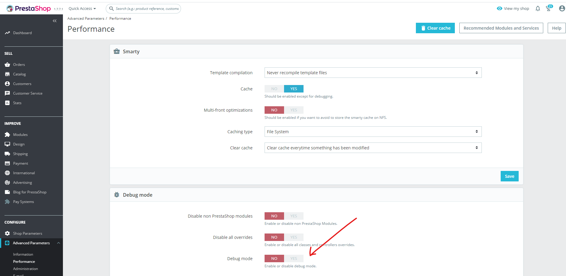The width and height of the screenshot is (566, 276).
Task: Click the search magnifier icon
Action: pyautogui.click(x=111, y=9)
